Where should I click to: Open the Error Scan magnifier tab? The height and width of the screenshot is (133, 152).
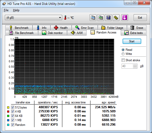pyautogui.click(x=85, y=28)
